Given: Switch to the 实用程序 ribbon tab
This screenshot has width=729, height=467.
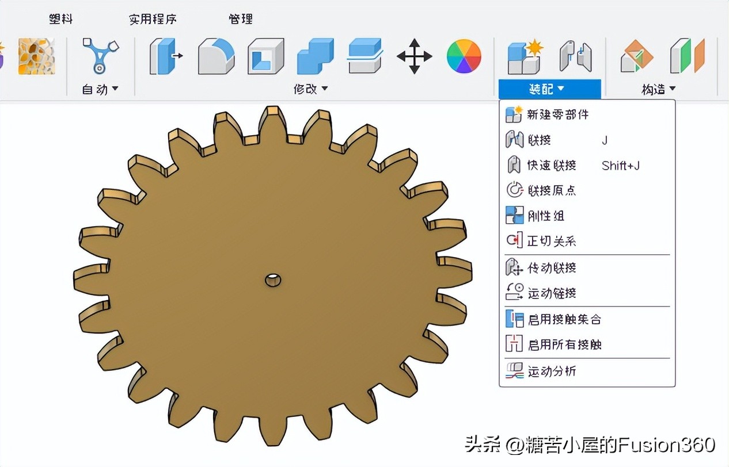Looking at the screenshot, I should [153, 18].
